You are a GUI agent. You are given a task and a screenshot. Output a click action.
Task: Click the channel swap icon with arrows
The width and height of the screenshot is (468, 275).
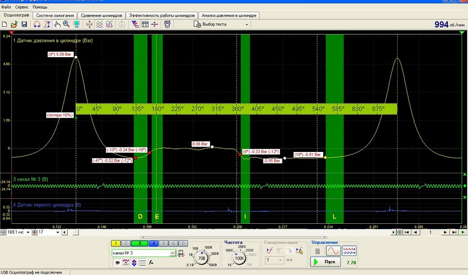(x=181, y=254)
